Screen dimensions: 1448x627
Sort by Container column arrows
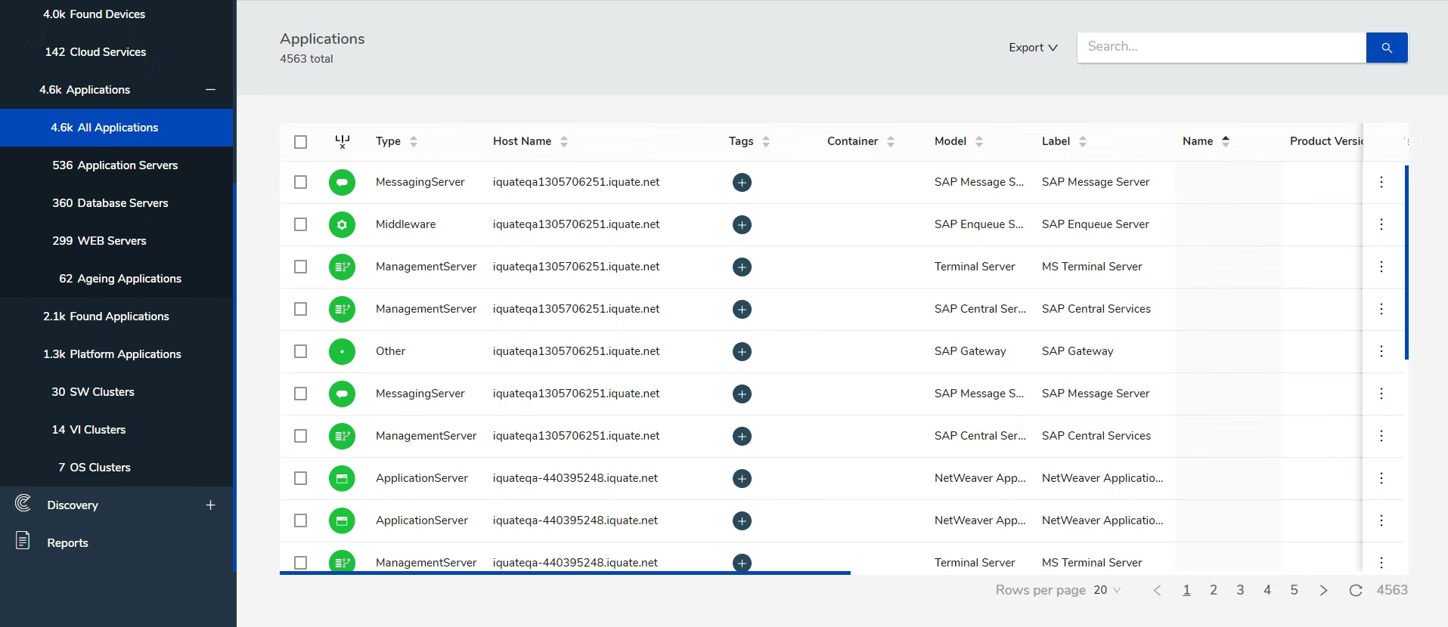(891, 141)
